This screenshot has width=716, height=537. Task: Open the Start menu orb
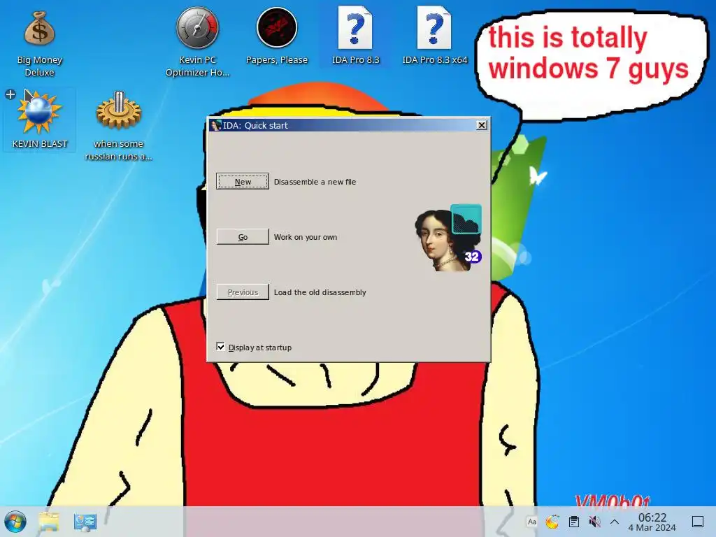tap(15, 522)
